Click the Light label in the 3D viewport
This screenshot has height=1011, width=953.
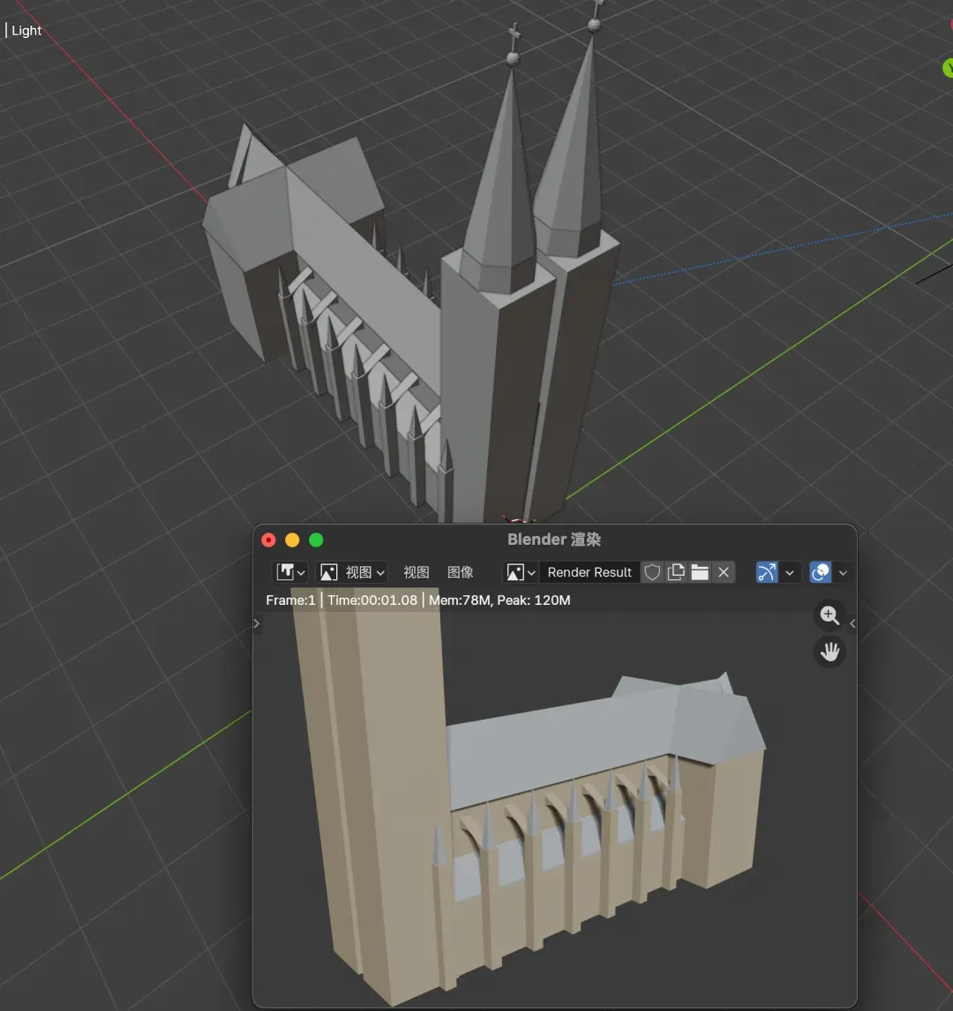click(26, 30)
